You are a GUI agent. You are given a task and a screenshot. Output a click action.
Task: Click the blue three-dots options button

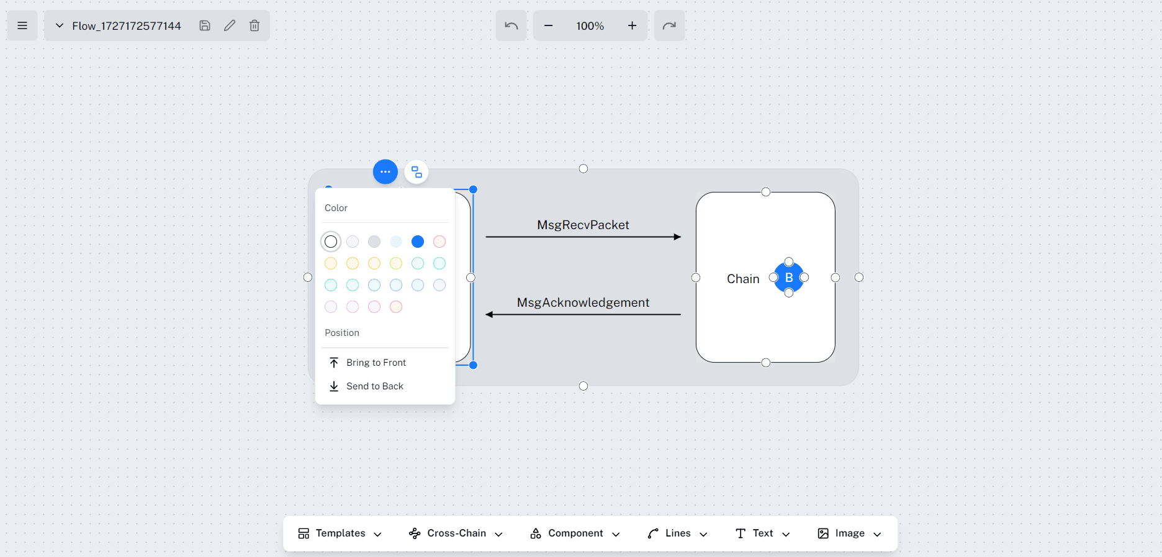click(385, 171)
